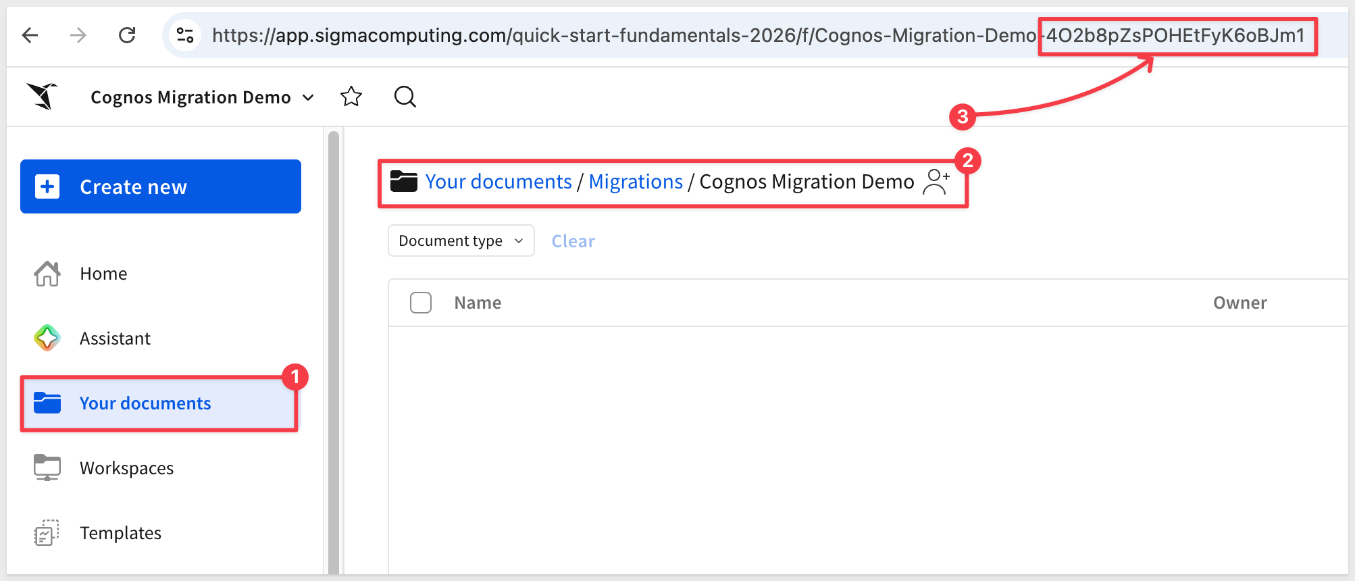Click the sidebar vertical scrollbar
The height and width of the screenshot is (581, 1355).
point(333,351)
